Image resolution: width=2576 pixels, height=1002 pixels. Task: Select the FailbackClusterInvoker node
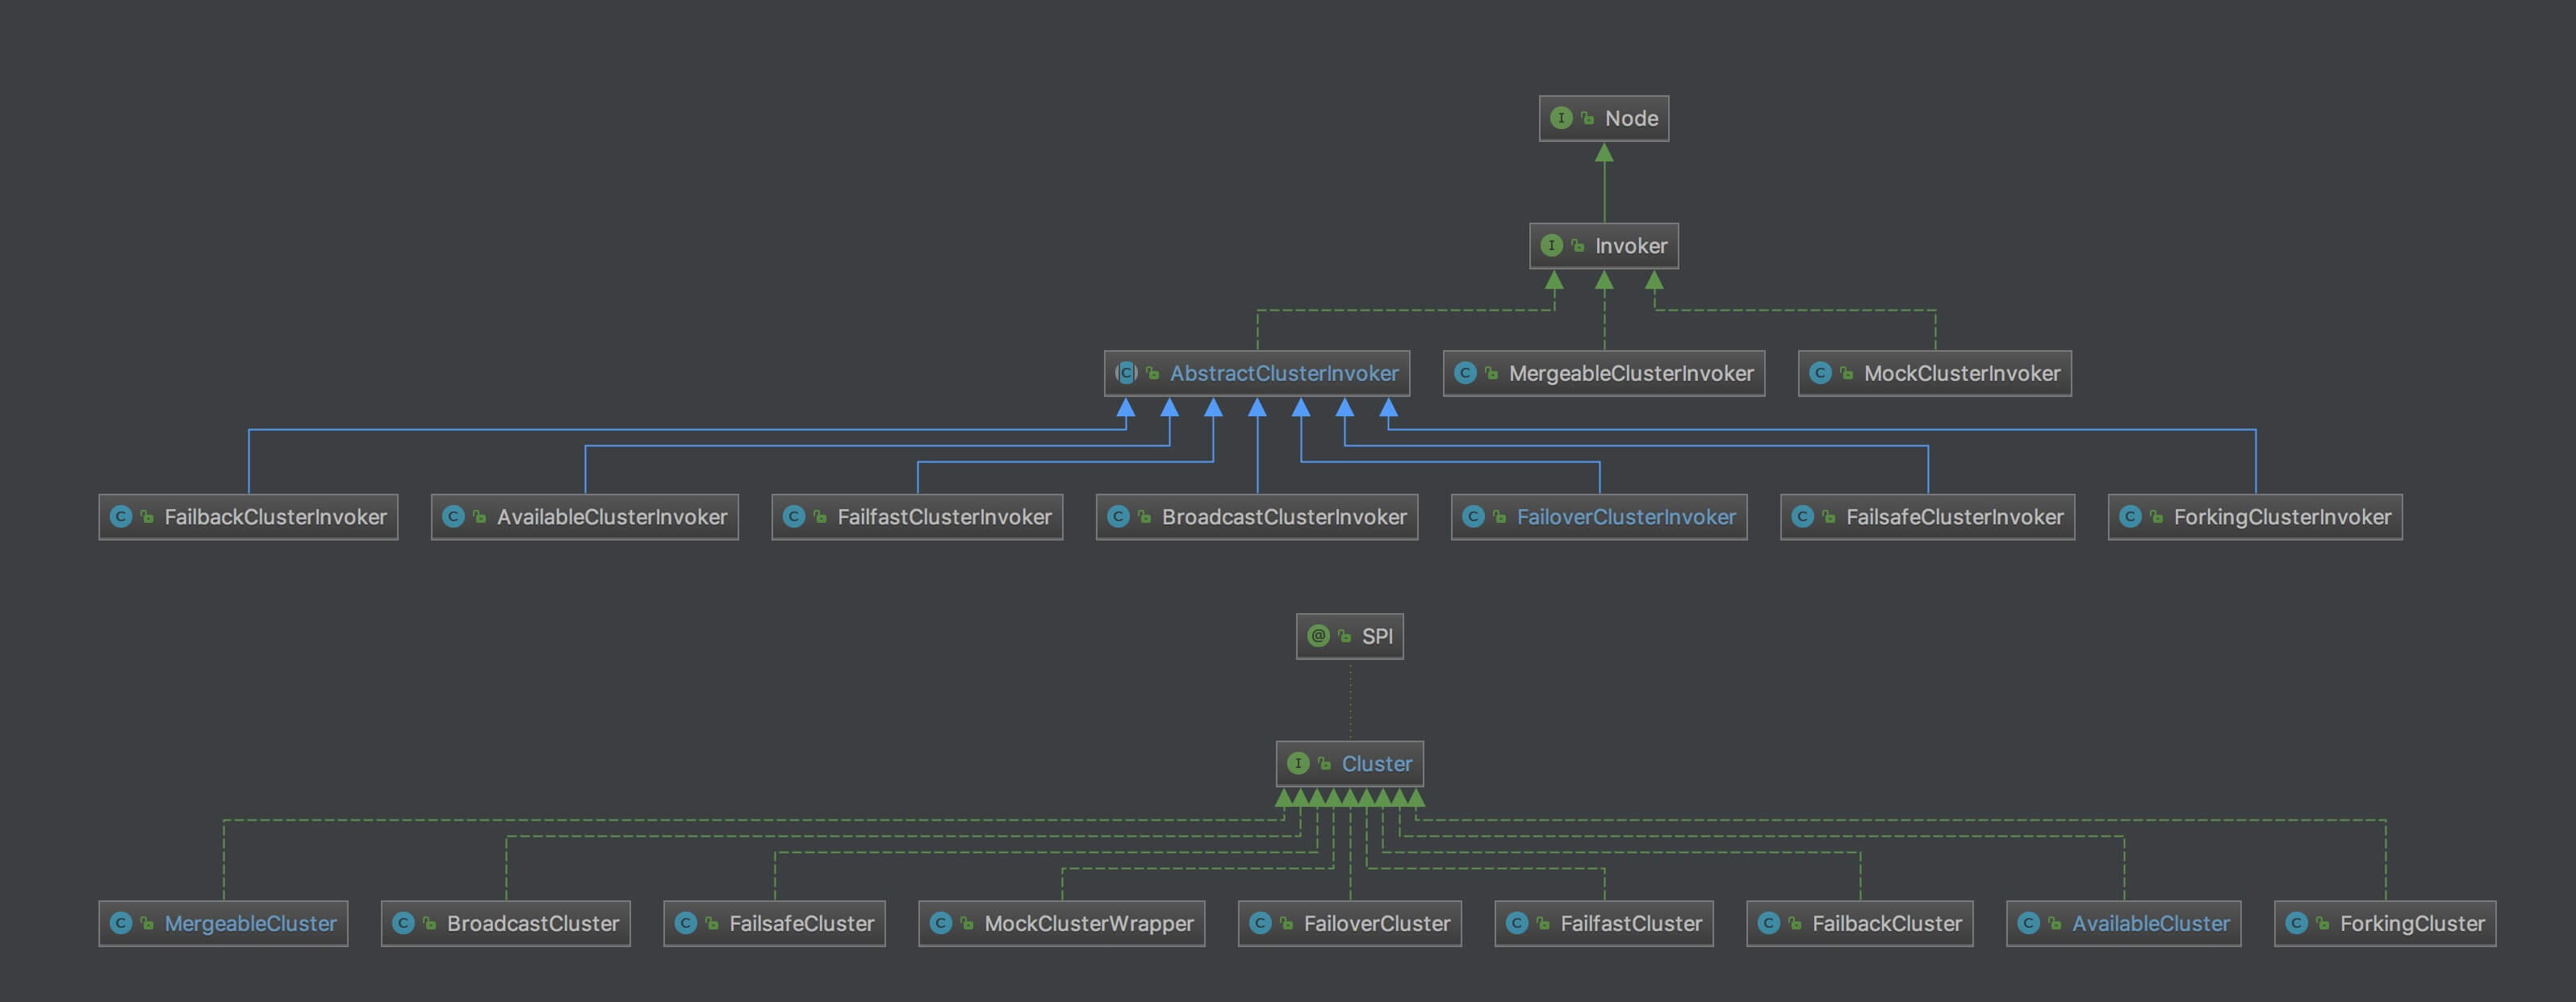(248, 517)
